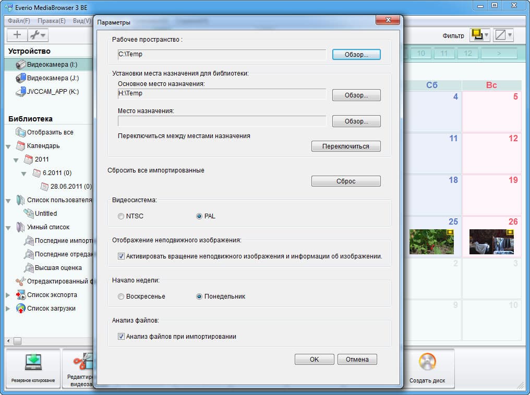
Task: Open thumbnail on calendar day 26
Action: pos(491,242)
